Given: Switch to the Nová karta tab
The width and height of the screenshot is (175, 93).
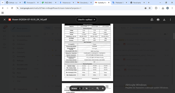Looking at the screenshot, I should tap(137, 3).
